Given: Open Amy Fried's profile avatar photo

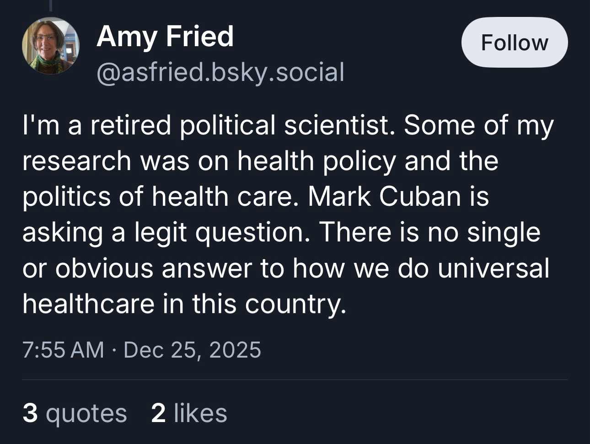Looking at the screenshot, I should pos(51,46).
